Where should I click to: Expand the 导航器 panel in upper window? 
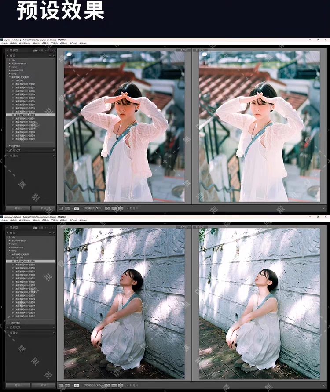point(7,51)
